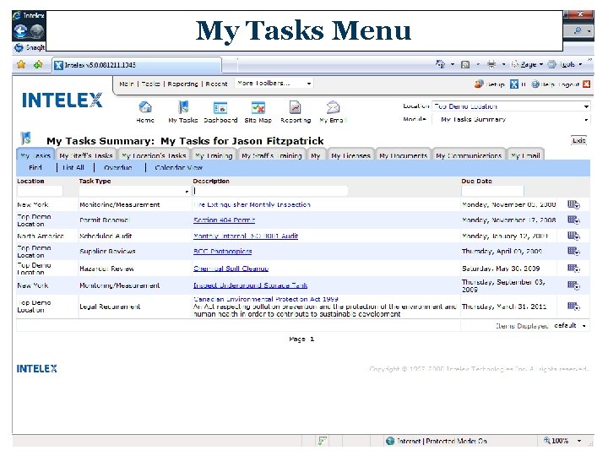Click the Favorites star icon
This screenshot has width=608, height=456.
pos(21,64)
